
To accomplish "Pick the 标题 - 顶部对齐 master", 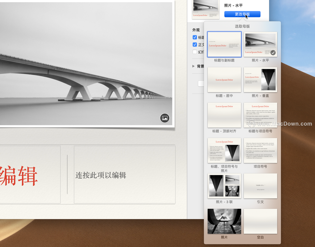I will (224, 115).
